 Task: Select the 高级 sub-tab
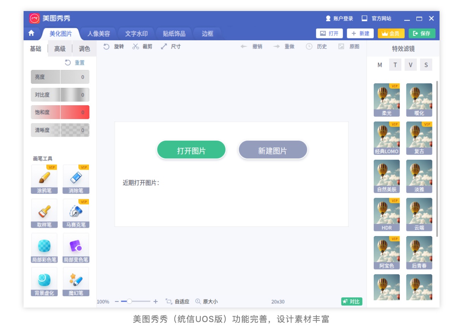(60, 49)
